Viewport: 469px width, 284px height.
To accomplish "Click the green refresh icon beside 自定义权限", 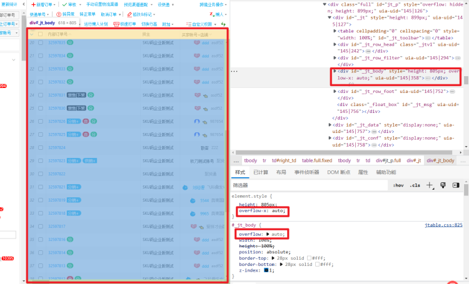I will (224, 24).
